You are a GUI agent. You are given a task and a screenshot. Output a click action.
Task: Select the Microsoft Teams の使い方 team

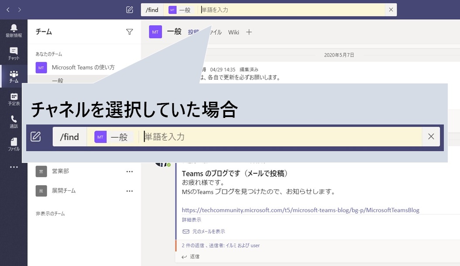pyautogui.click(x=83, y=68)
